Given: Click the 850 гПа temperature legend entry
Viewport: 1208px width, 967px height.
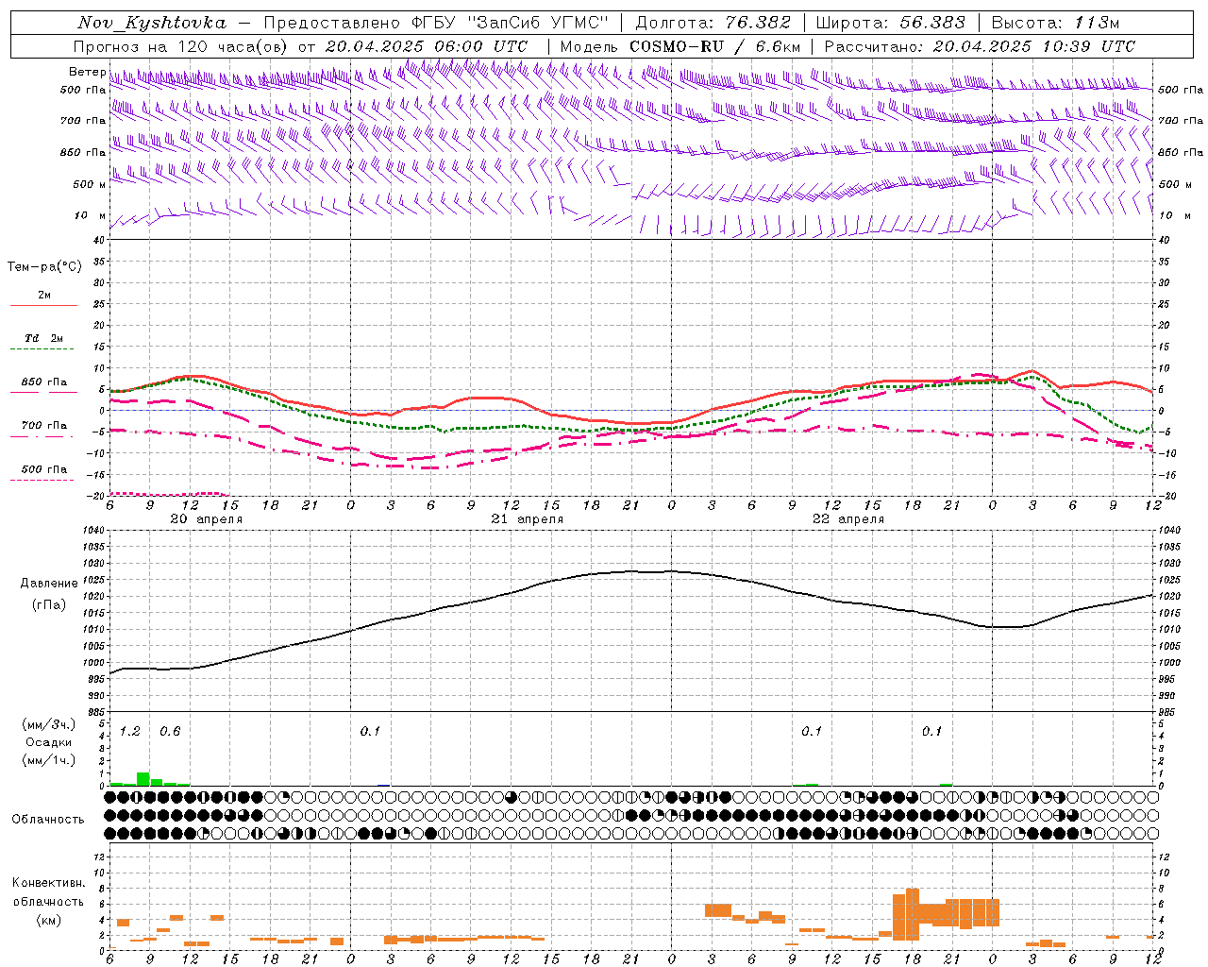Looking at the screenshot, I should (x=44, y=382).
